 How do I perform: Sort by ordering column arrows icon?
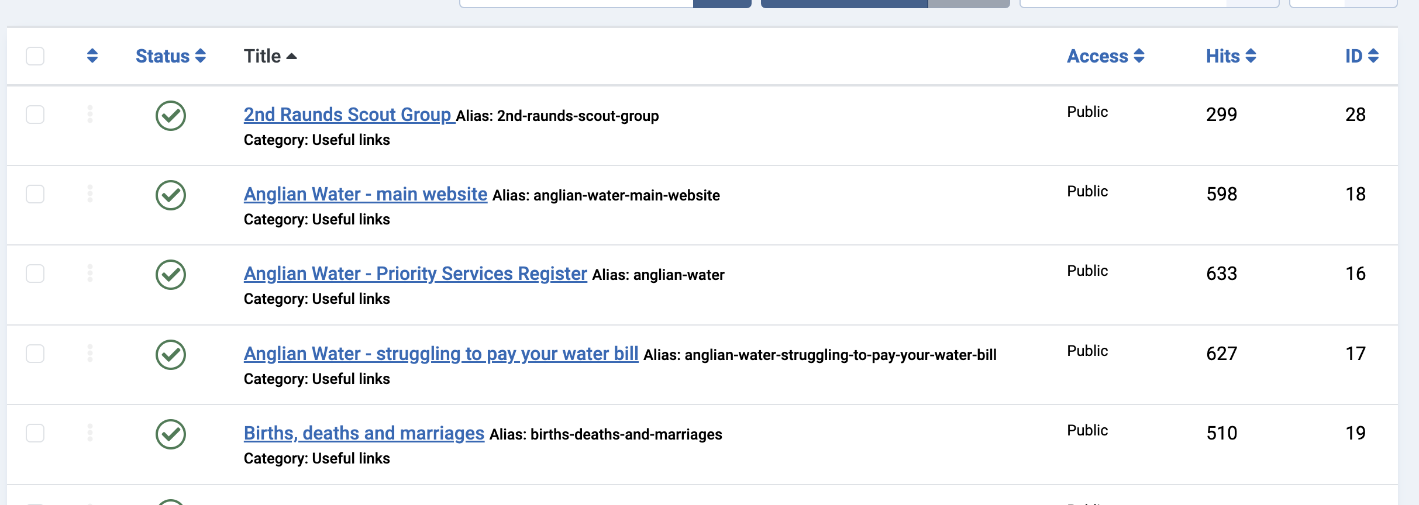[92, 56]
